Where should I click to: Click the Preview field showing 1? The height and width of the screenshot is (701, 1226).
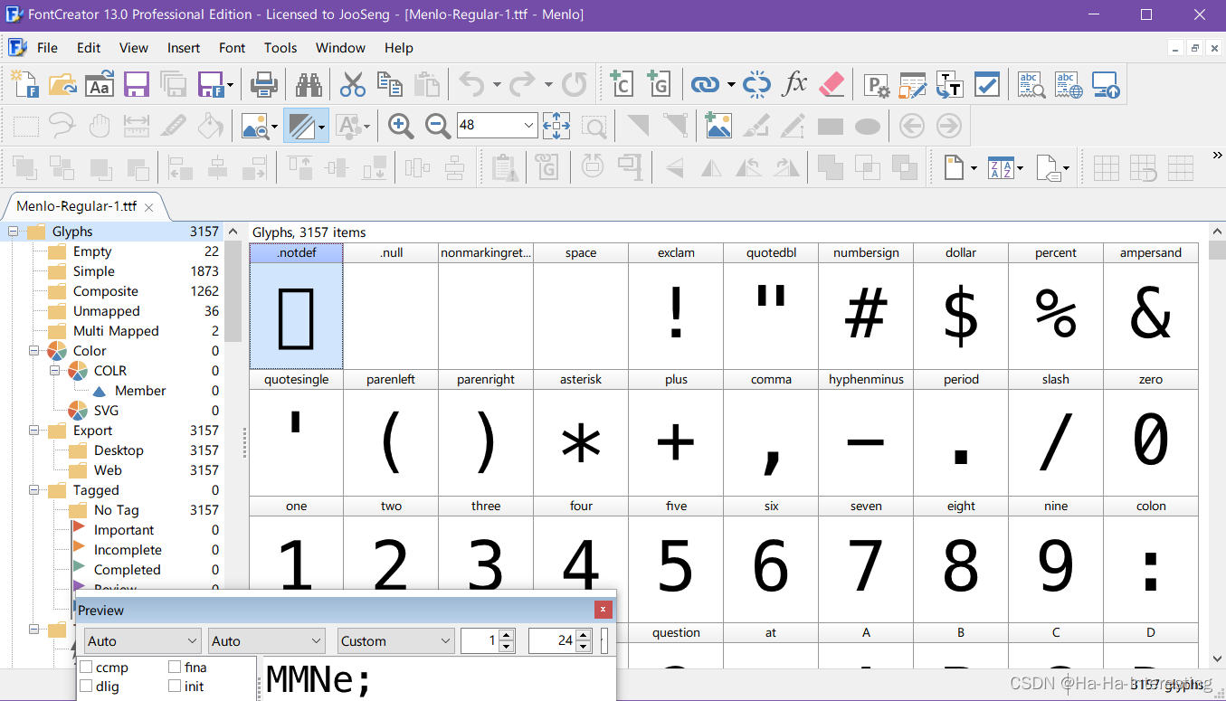(480, 641)
